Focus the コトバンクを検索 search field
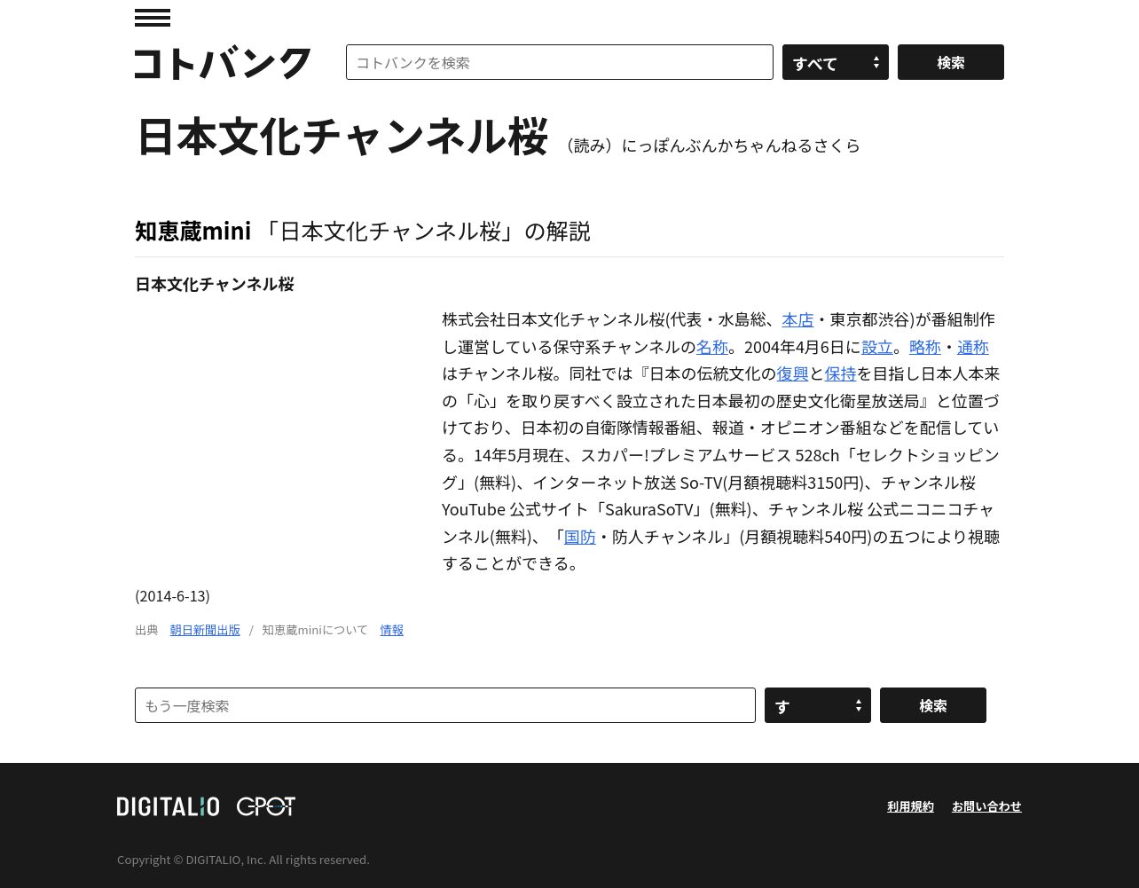 tap(560, 62)
